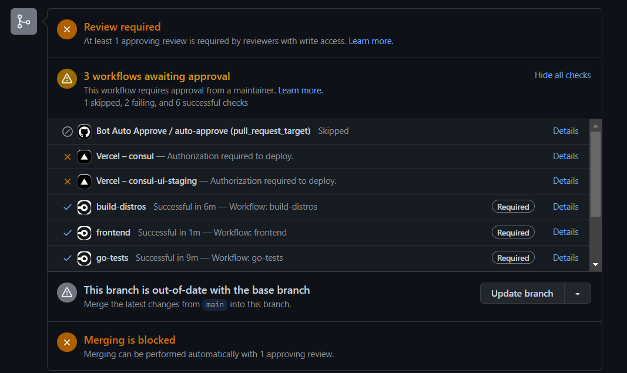This screenshot has height=373, width=627.
Task: Click the 3 workflows awaiting approval heading
Action: click(x=157, y=76)
